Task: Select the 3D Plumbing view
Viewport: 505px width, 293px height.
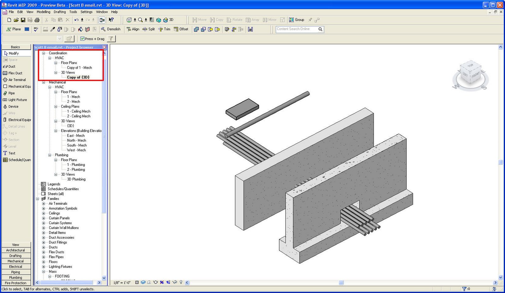Action: pyautogui.click(x=76, y=179)
